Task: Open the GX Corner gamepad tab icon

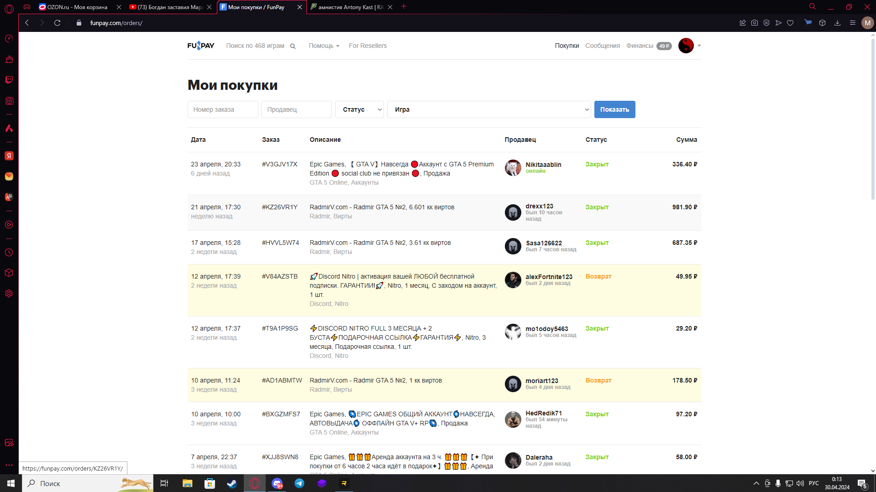Action: [27, 7]
